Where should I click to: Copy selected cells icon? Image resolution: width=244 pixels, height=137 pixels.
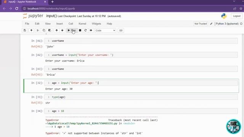click(44, 30)
